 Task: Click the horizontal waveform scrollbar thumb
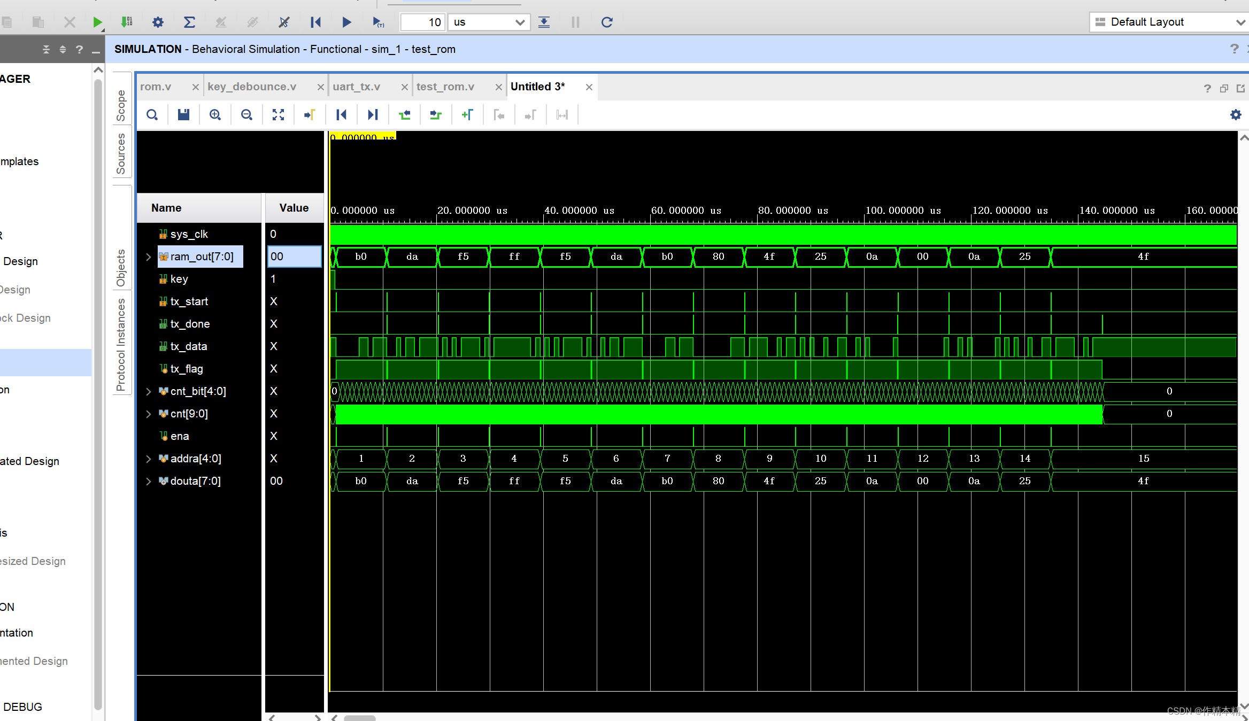click(x=359, y=718)
